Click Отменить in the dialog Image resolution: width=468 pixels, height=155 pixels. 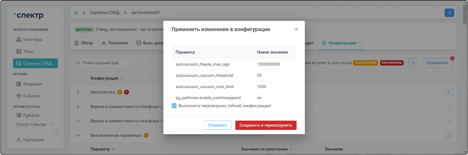click(x=217, y=125)
